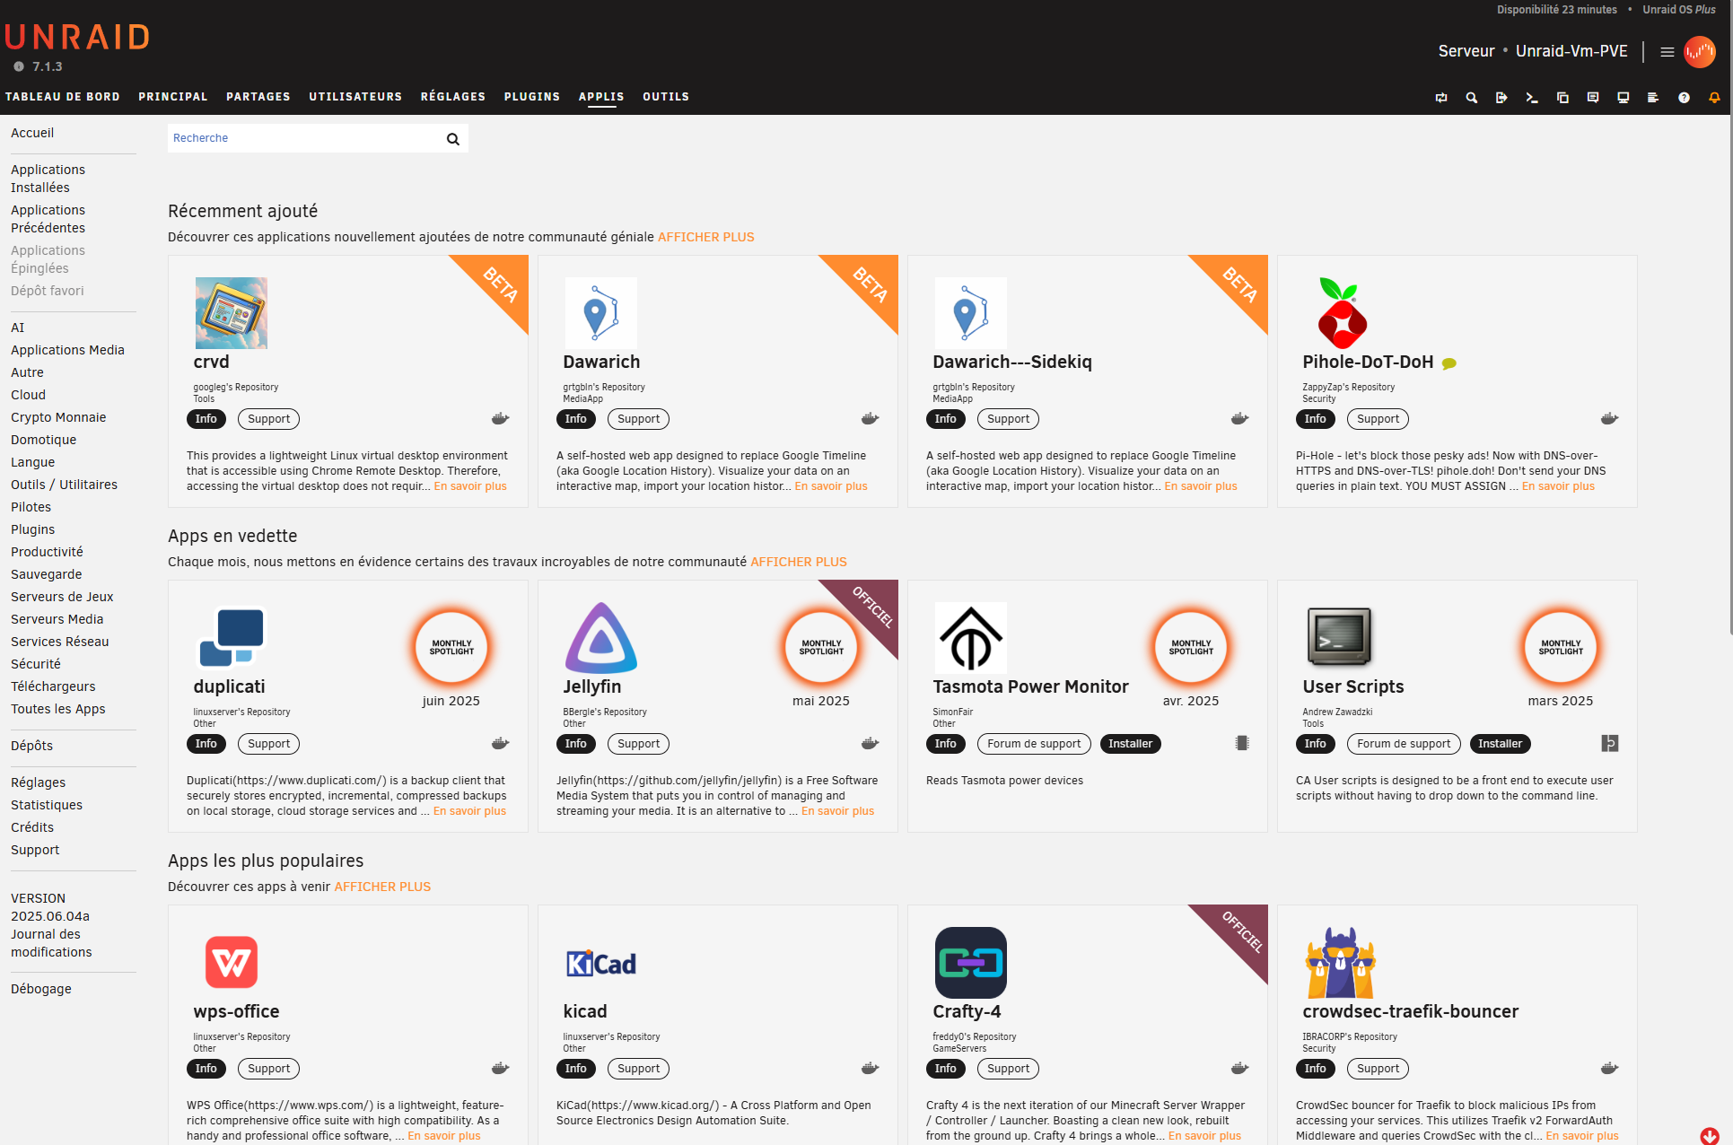The height and width of the screenshot is (1145, 1733).
Task: Click the orange notifications bell
Action: pyautogui.click(x=1714, y=98)
